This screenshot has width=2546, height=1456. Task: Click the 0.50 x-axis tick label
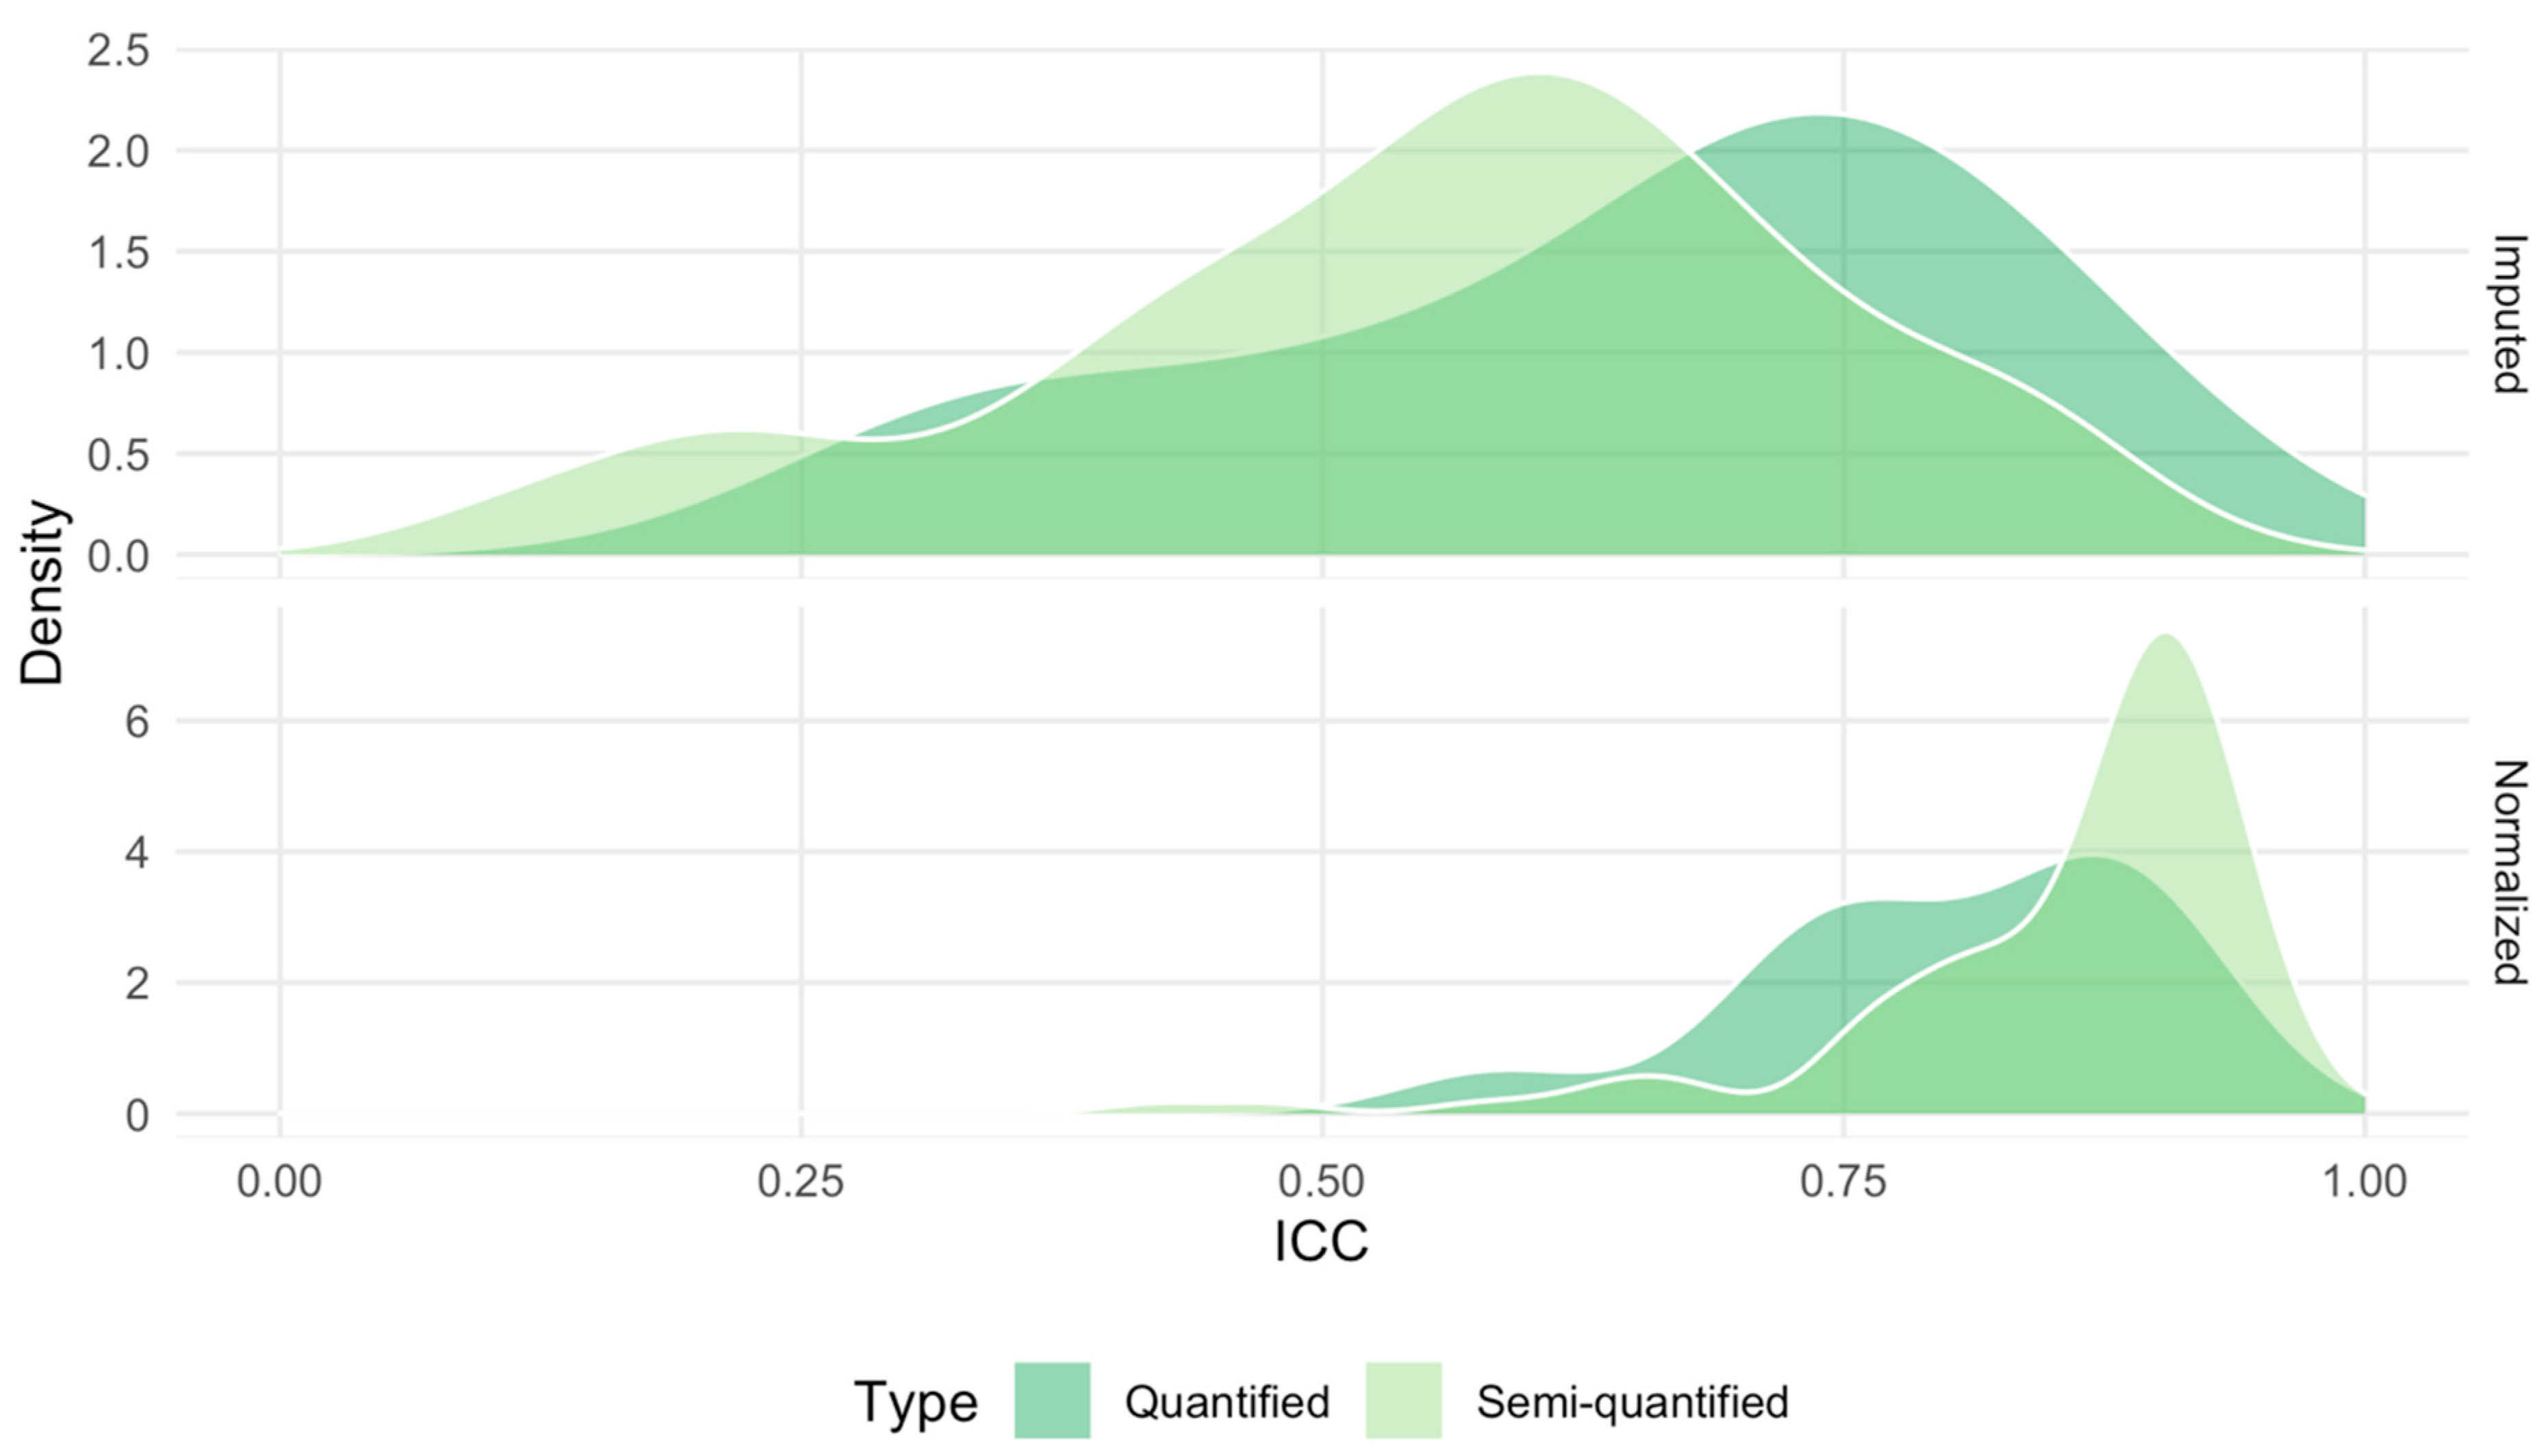tap(1322, 1181)
